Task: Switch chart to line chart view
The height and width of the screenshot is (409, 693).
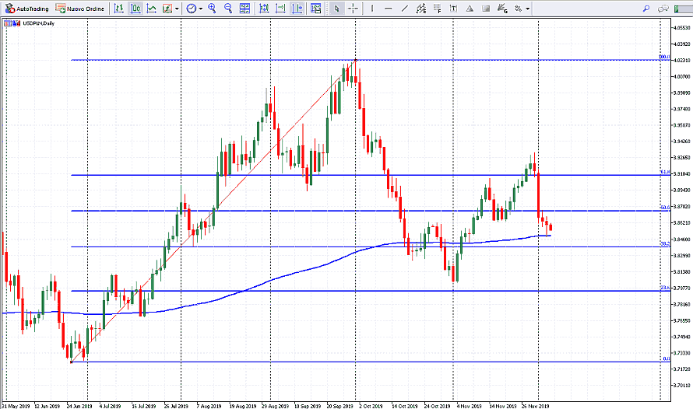Action: (x=151, y=9)
